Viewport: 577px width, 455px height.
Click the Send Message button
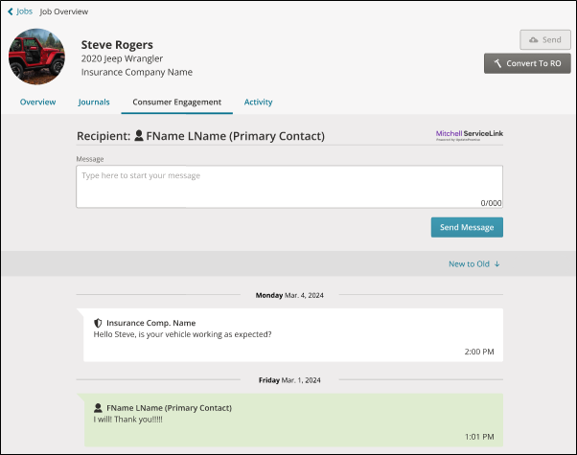[x=467, y=227]
